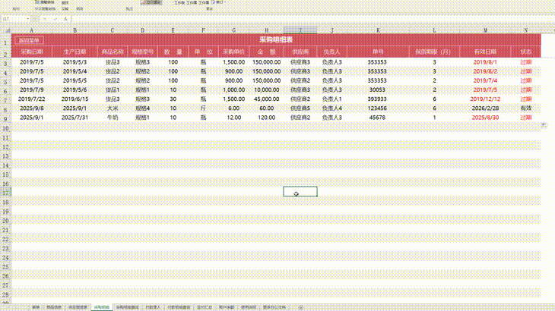Image resolution: width=555 pixels, height=311 pixels.
Task: Select the order number cell 30053
Action: click(x=377, y=90)
